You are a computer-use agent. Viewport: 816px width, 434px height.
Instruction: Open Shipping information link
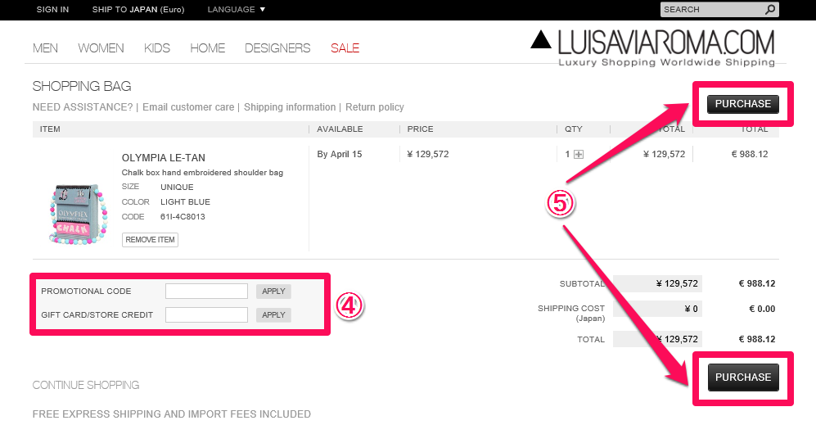click(290, 107)
